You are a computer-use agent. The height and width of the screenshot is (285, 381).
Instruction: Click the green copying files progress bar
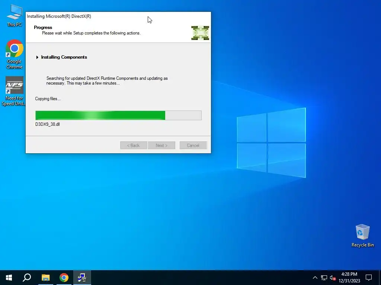[118, 115]
